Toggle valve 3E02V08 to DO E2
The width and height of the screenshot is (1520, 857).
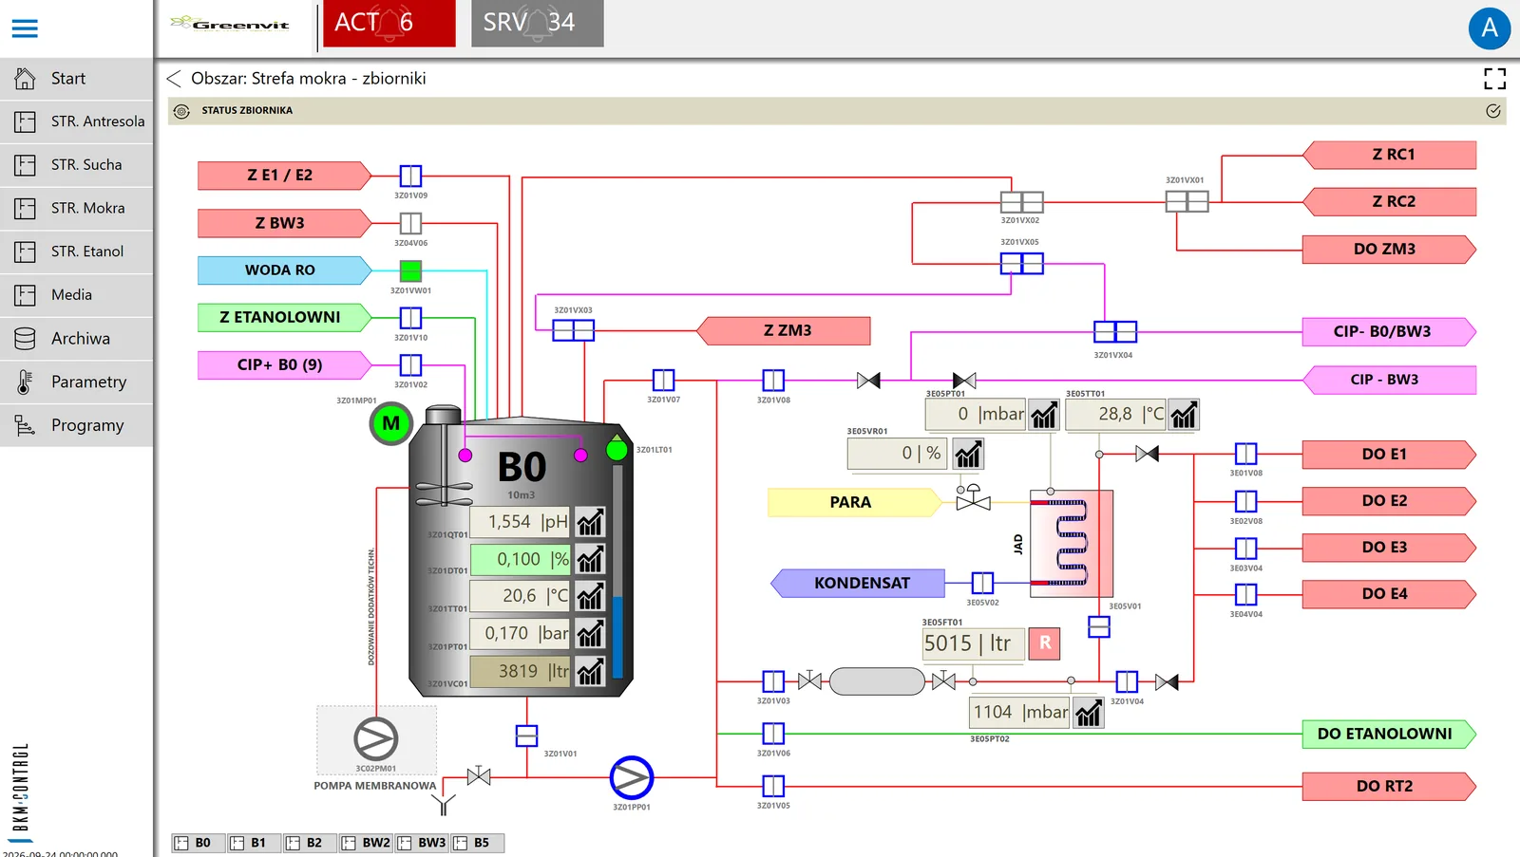pos(1245,501)
